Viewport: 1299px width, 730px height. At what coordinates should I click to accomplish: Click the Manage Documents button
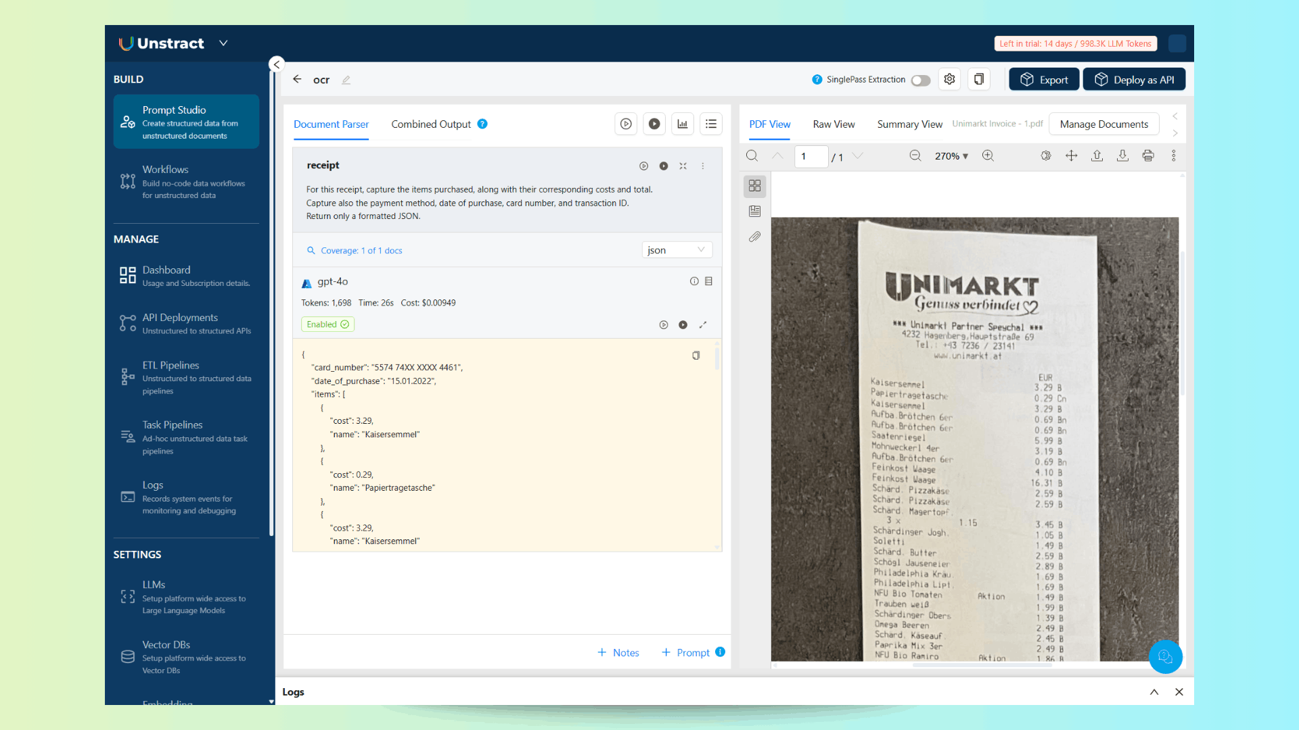coord(1103,124)
